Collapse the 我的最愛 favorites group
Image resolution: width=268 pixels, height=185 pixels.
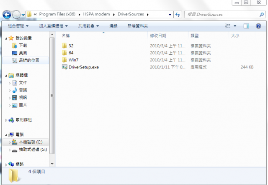pyautogui.click(x=6, y=38)
